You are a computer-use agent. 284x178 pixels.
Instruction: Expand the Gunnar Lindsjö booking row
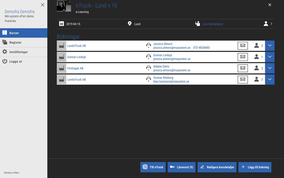(270, 57)
